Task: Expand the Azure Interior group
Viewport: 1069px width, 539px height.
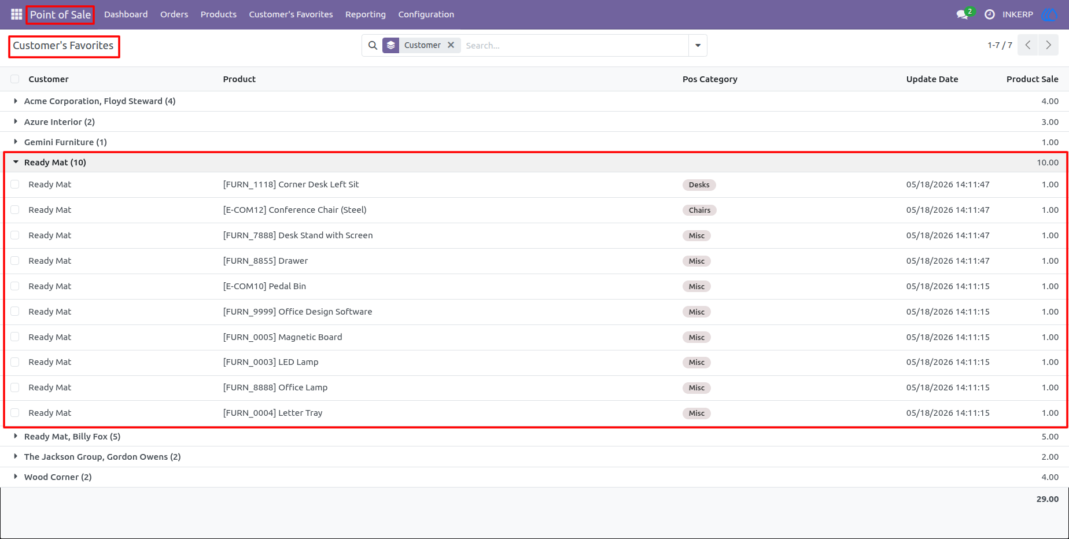Action: pos(16,121)
